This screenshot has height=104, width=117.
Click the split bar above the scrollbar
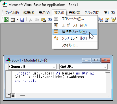coord(108,72)
